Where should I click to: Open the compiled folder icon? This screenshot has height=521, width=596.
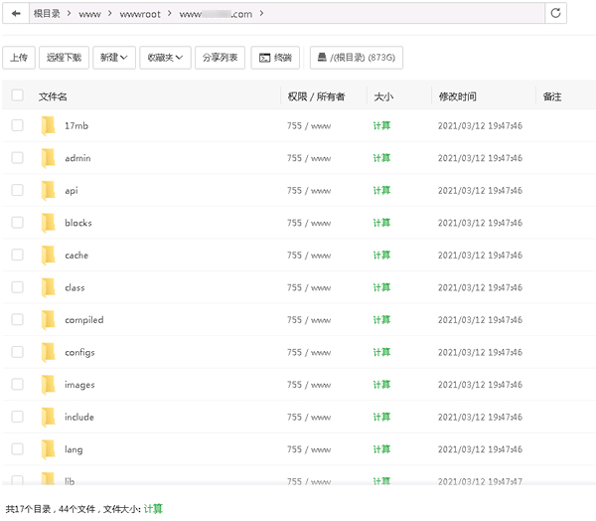[x=49, y=320]
